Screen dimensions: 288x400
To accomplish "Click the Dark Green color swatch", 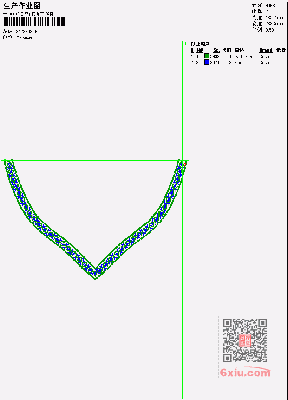I will pyautogui.click(x=207, y=56).
